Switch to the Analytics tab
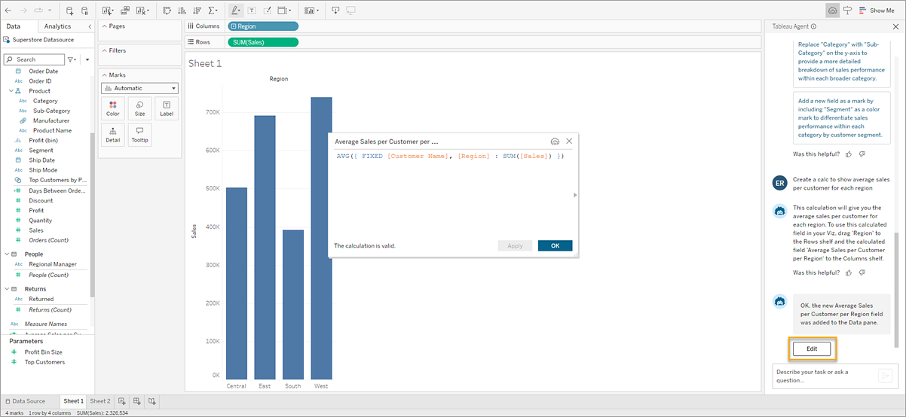The width and height of the screenshot is (906, 417). [x=57, y=26]
